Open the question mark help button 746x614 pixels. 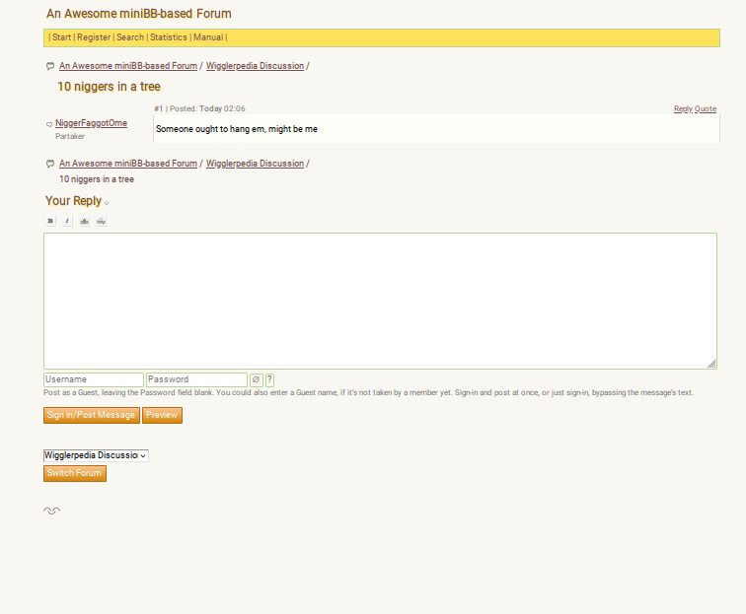tap(269, 379)
